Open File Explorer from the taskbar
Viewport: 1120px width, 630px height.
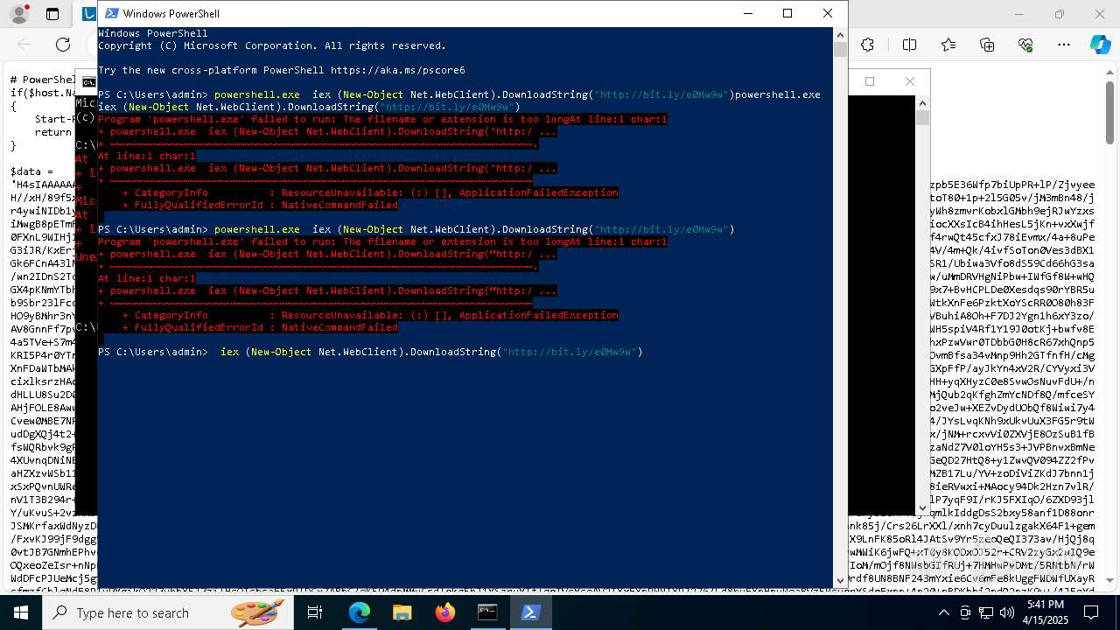click(402, 612)
